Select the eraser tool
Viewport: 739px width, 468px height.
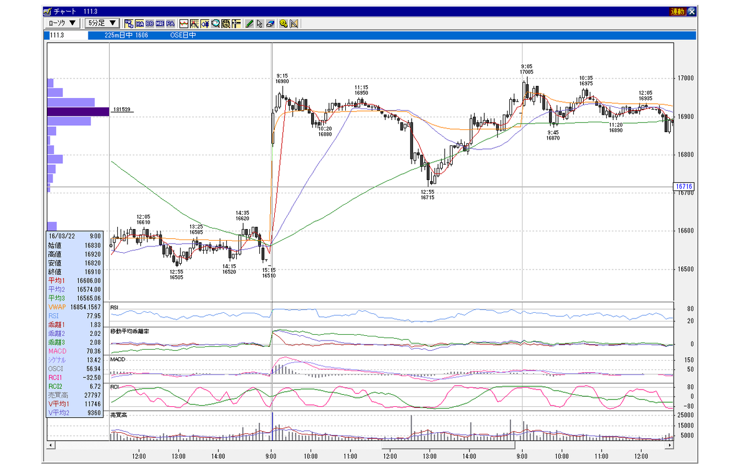(270, 24)
